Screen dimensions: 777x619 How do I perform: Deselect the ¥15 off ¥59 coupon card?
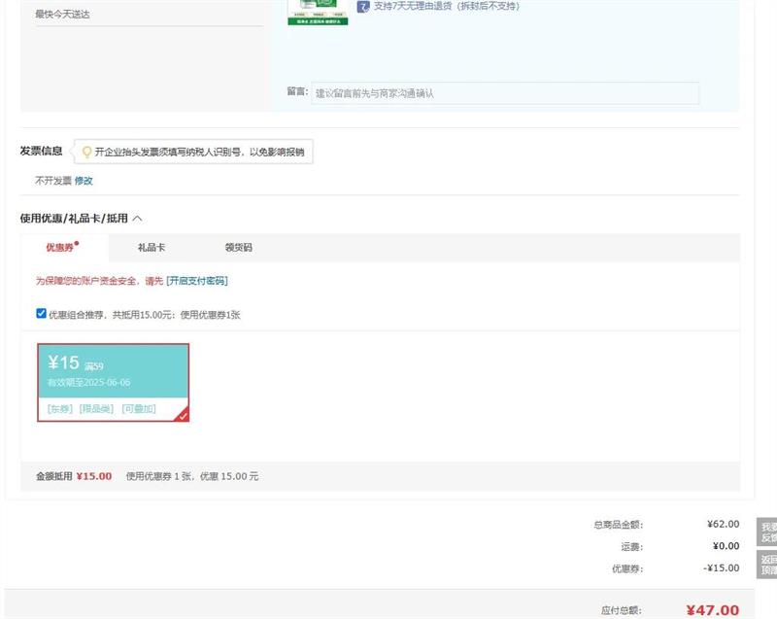(x=113, y=372)
